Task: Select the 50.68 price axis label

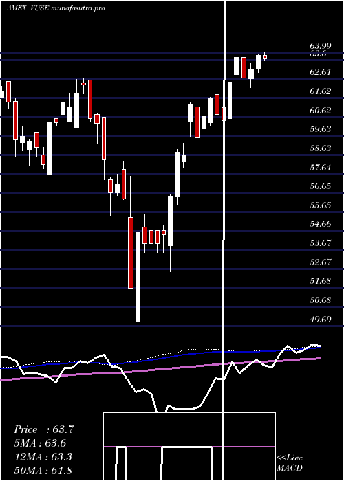Action: [321, 300]
